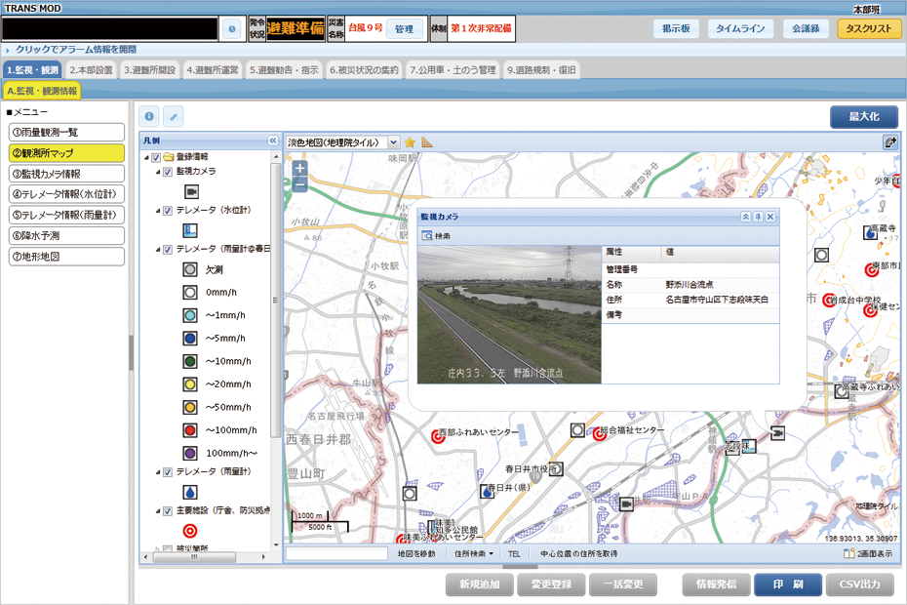The width and height of the screenshot is (907, 605).
Task: Click the river camera image thumbnail
Action: 510,315
